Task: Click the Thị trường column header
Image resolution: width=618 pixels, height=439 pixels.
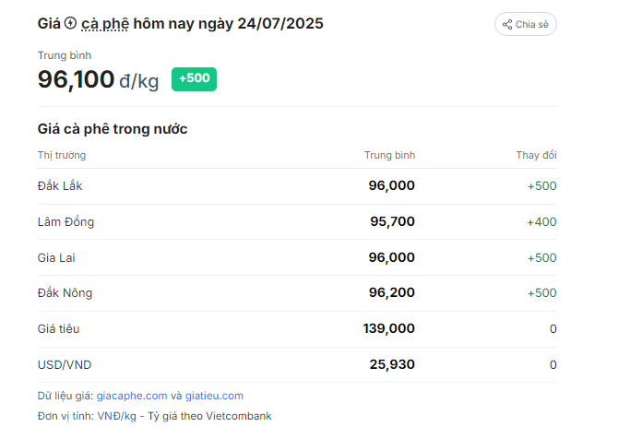Action: click(62, 155)
